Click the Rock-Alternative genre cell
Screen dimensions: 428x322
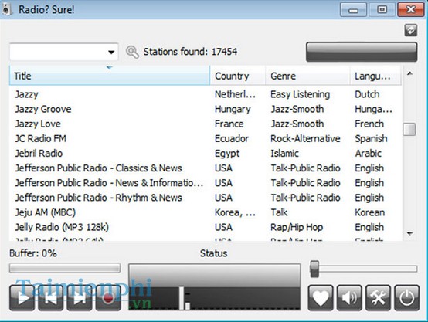click(305, 139)
